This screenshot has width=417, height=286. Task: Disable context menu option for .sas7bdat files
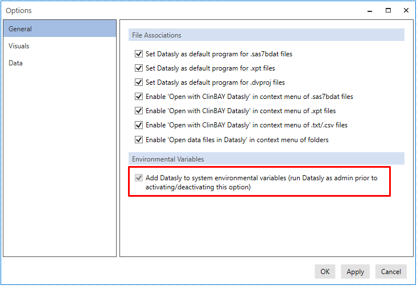(x=139, y=97)
